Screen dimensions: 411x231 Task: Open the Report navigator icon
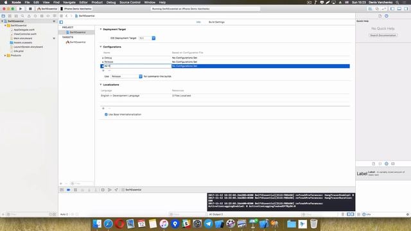click(55, 16)
